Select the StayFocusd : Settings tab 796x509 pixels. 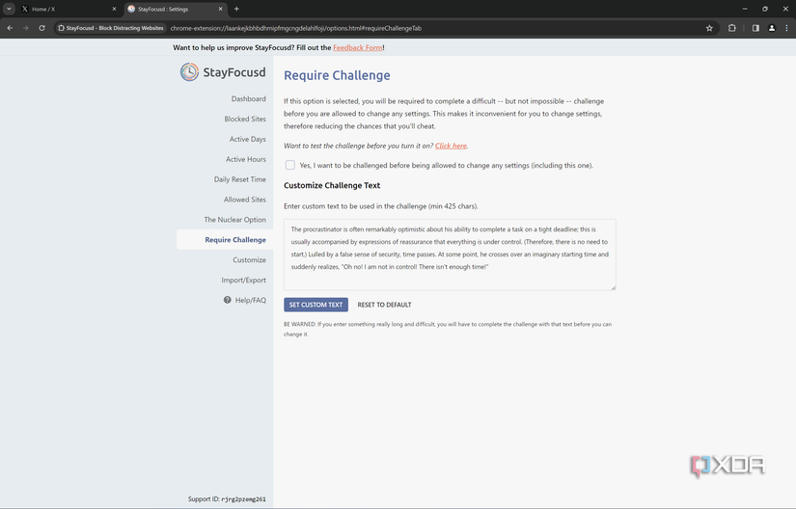click(177, 9)
